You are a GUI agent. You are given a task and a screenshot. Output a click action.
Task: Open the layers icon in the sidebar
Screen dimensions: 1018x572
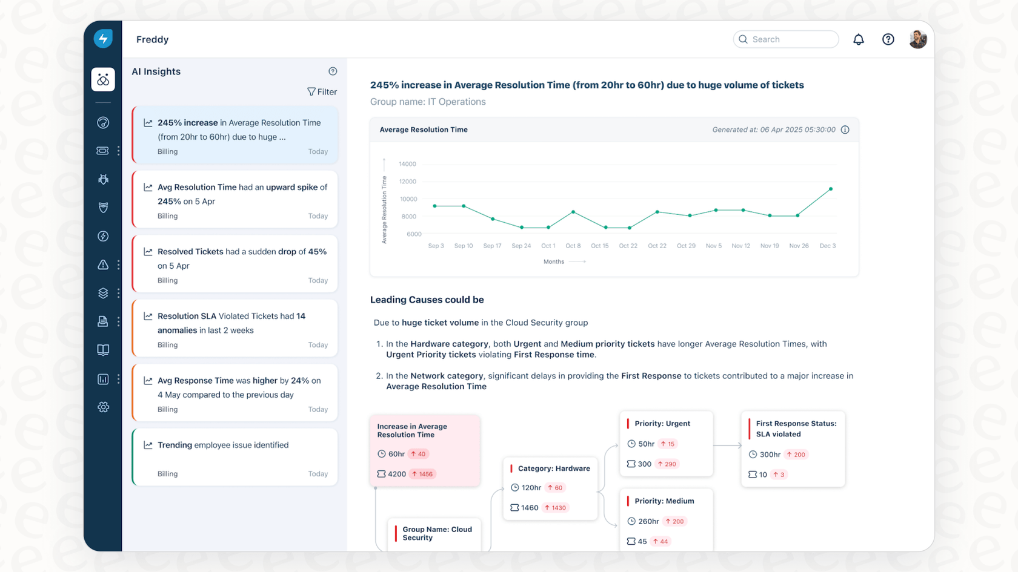coord(103,293)
